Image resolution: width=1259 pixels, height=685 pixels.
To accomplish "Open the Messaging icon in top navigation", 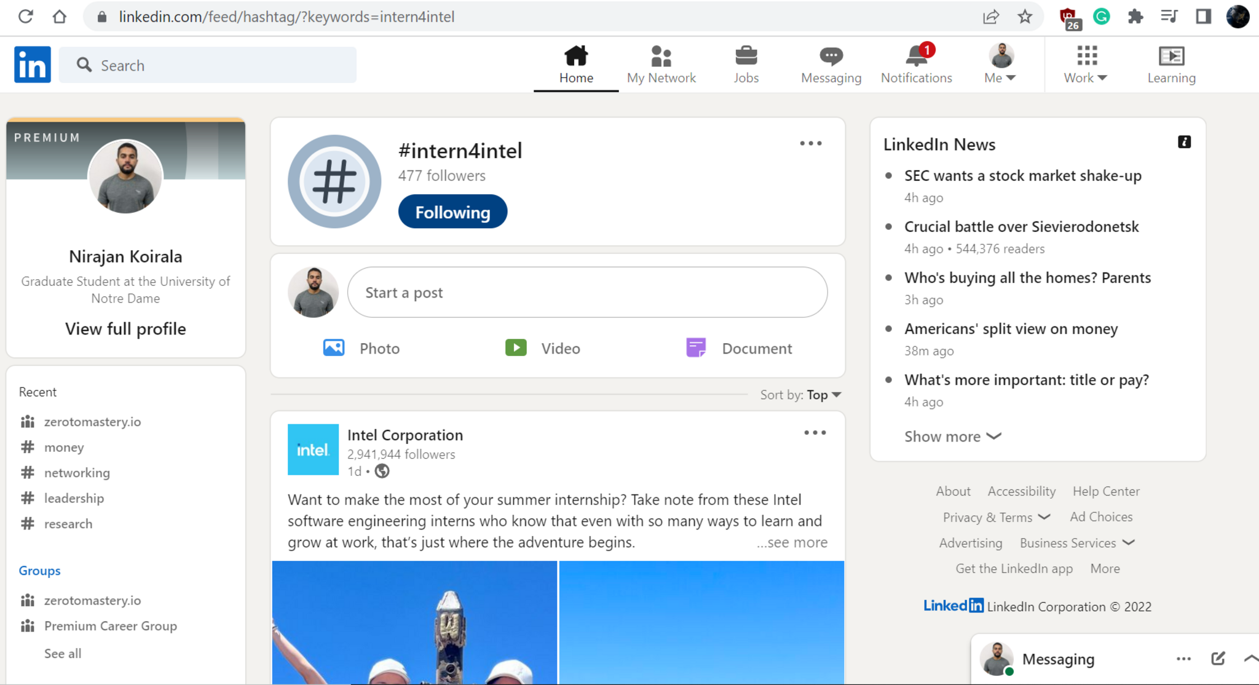I will tap(831, 57).
